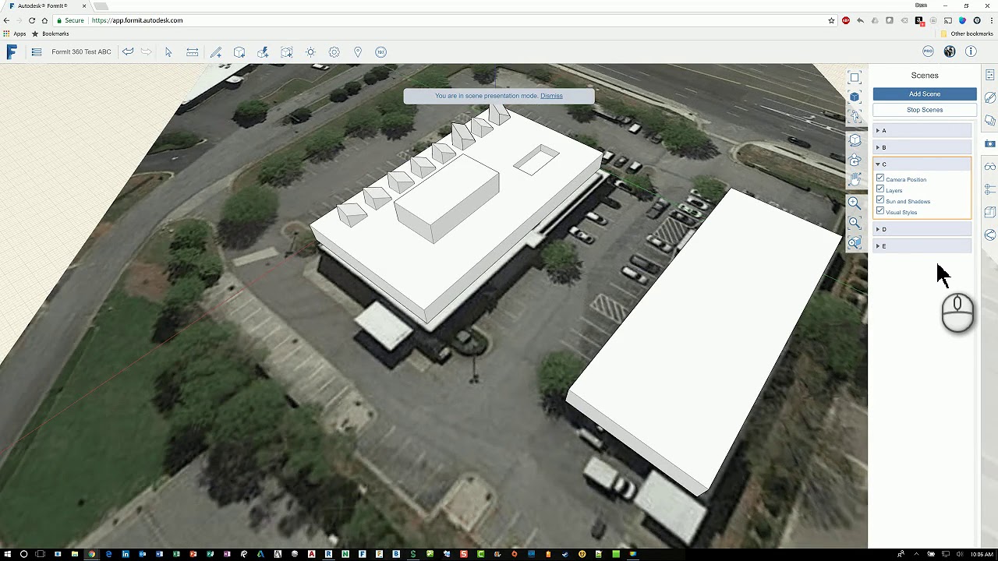
Task: Dismiss the scene presentation mode notice
Action: pyautogui.click(x=551, y=96)
